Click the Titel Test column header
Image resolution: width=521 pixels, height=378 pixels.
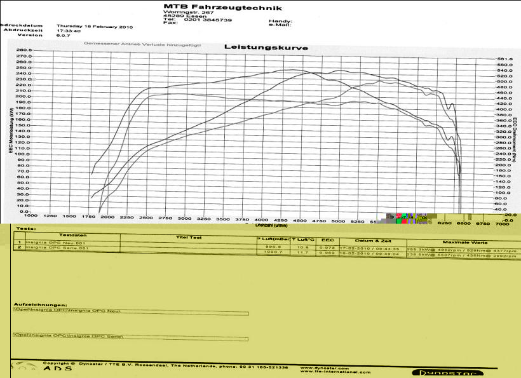click(189, 237)
